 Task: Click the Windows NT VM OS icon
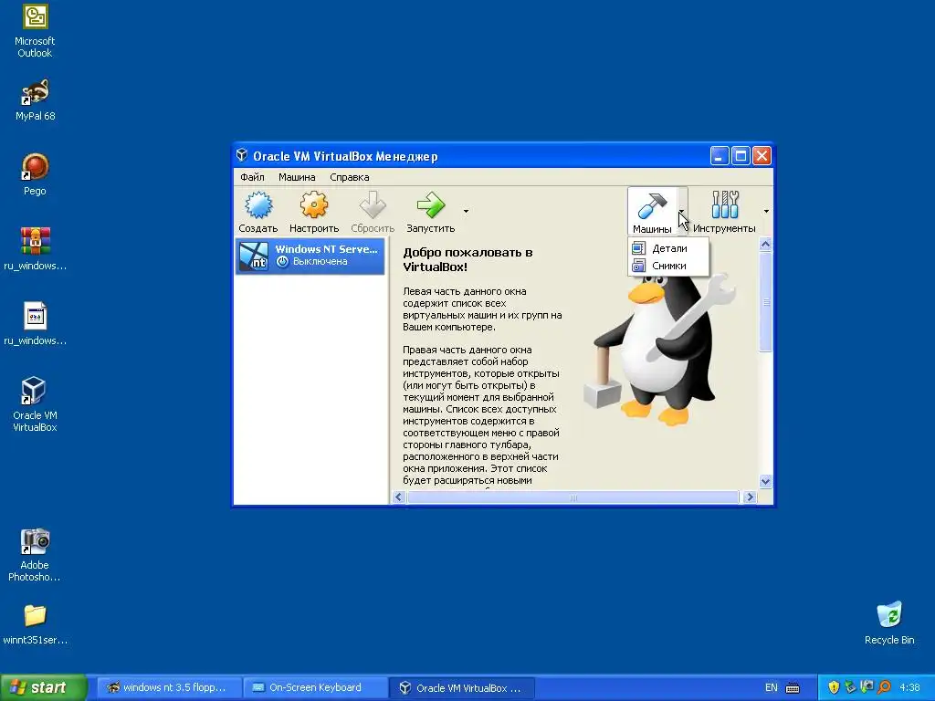tap(254, 256)
